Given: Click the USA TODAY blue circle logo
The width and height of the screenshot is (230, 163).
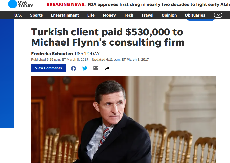Looking at the screenshot, I should pyautogui.click(x=13, y=4).
